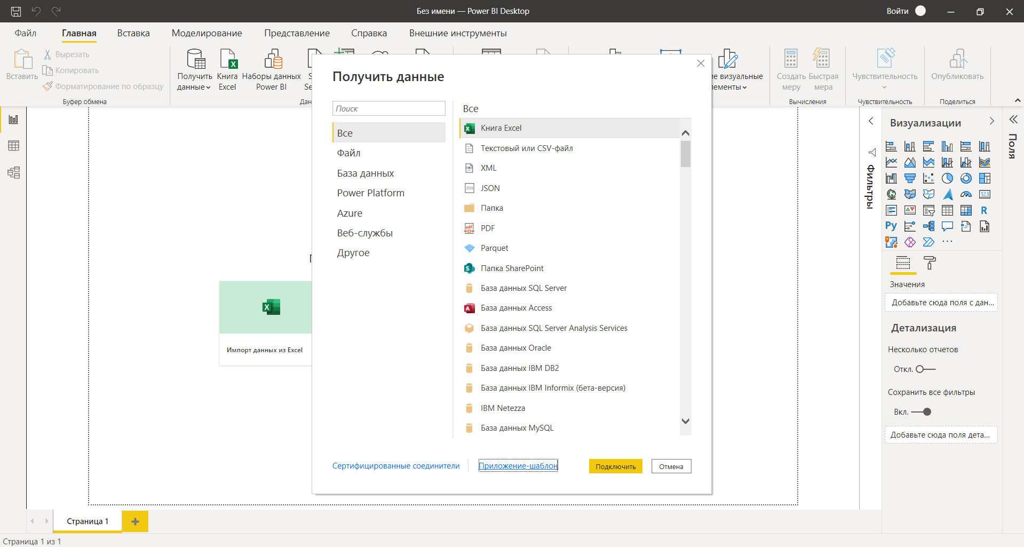Select the Azure category in dialog

tap(389, 213)
